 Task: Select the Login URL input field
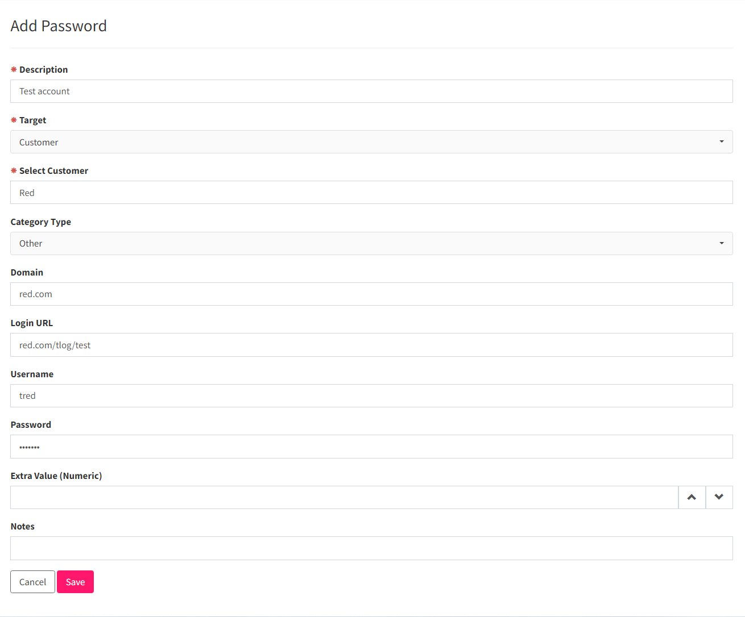click(x=371, y=345)
